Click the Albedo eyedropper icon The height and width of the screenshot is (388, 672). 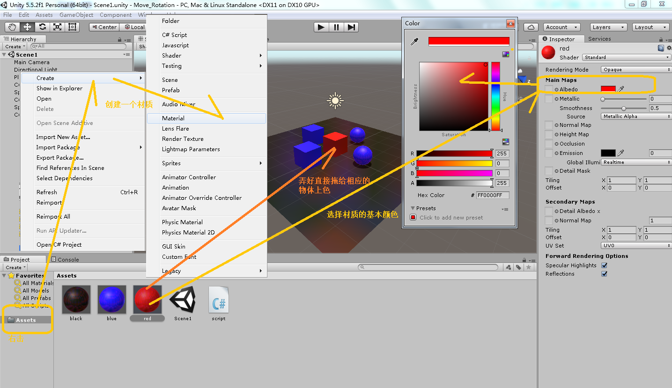[621, 89]
